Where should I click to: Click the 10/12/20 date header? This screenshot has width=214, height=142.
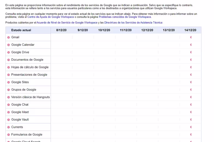point(104,30)
